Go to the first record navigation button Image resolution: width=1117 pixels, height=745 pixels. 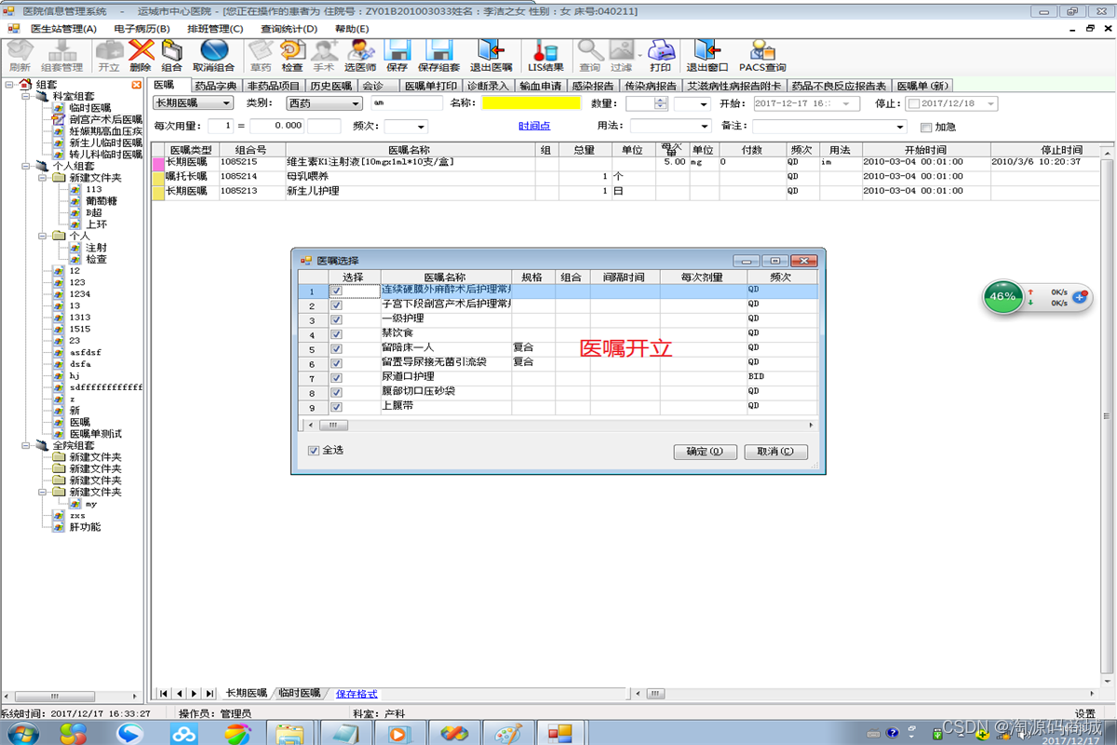pos(164,694)
